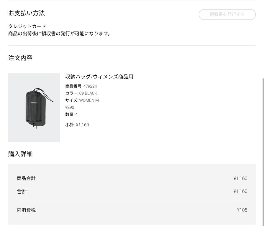This screenshot has height=226, width=264.
Task: Click the unit price ¥290
Action: pyautogui.click(x=70, y=107)
